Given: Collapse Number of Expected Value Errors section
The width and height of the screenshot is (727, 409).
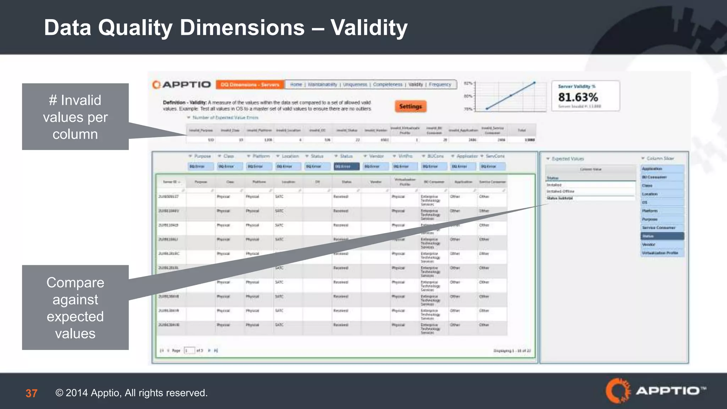Looking at the screenshot, I should (x=189, y=118).
